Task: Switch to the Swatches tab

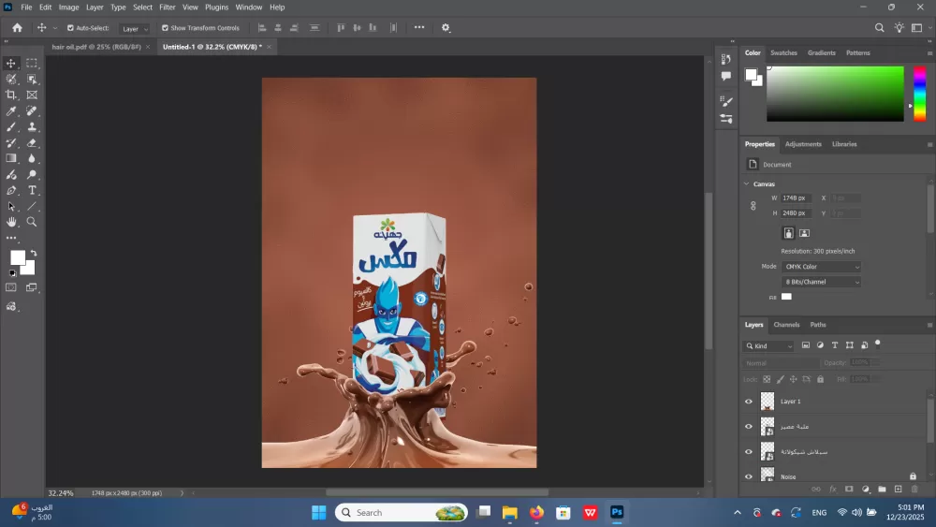Action: [783, 52]
